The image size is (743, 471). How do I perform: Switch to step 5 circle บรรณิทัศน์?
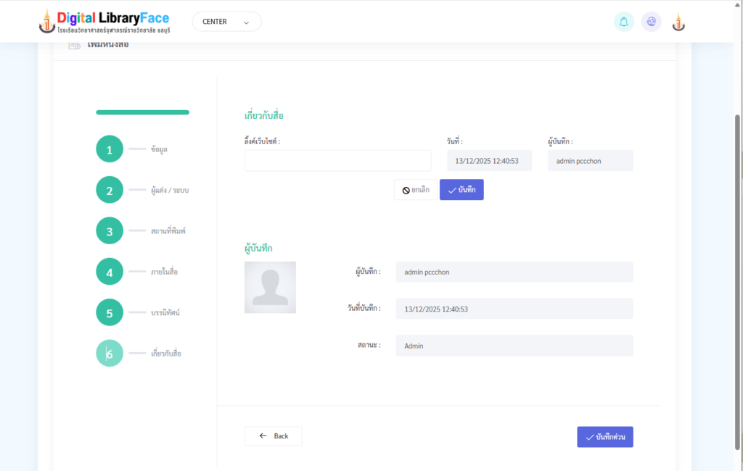coord(110,313)
